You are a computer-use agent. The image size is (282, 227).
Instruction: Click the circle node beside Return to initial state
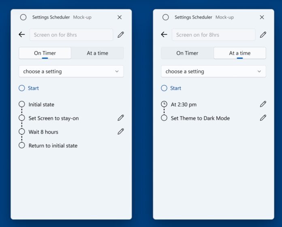(x=22, y=145)
